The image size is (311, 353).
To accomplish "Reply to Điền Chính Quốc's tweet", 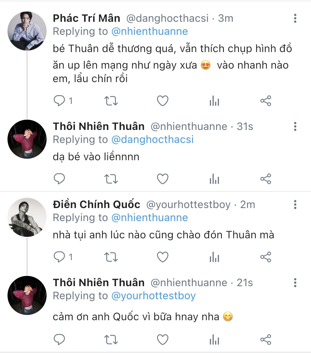I will 59,257.
